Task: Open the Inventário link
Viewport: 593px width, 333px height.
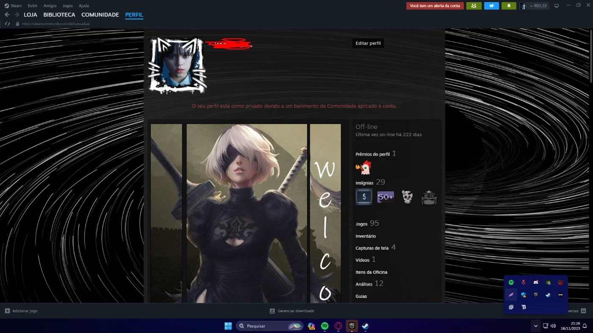Action: point(366,236)
